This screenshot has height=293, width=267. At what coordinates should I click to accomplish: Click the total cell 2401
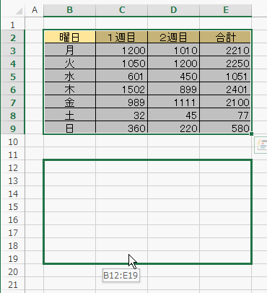pos(225,89)
